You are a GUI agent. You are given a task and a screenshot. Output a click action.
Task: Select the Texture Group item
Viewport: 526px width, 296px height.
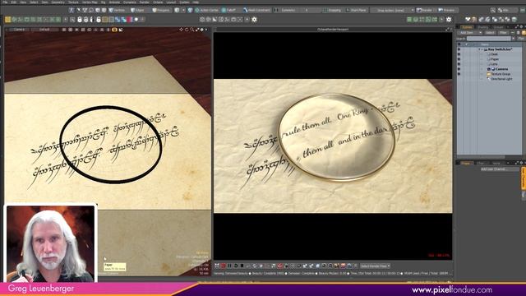pos(501,74)
